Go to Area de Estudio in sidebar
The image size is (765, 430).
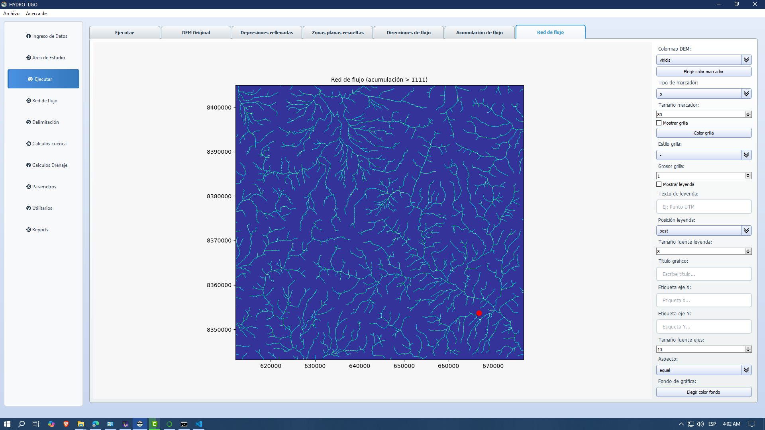click(x=45, y=58)
